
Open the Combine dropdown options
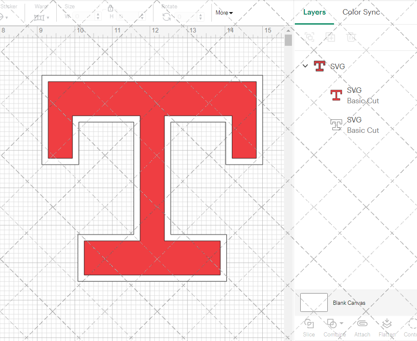point(342,324)
